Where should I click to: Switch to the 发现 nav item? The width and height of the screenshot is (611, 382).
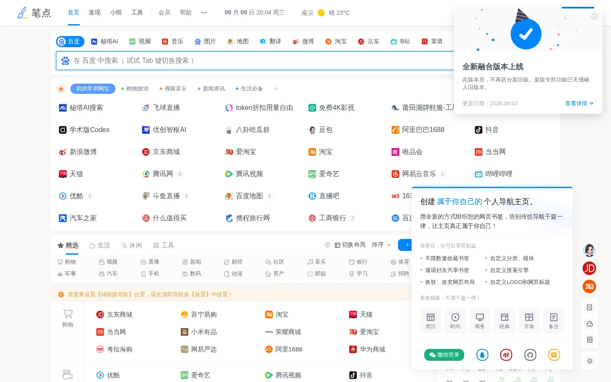(95, 13)
